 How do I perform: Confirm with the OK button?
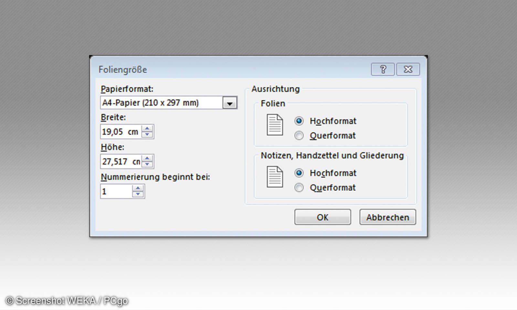322,217
